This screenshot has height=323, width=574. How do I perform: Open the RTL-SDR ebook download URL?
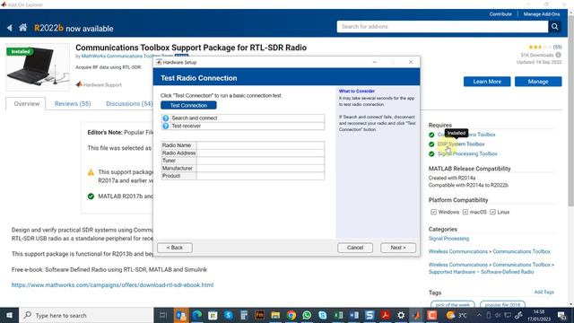pyautogui.click(x=112, y=285)
